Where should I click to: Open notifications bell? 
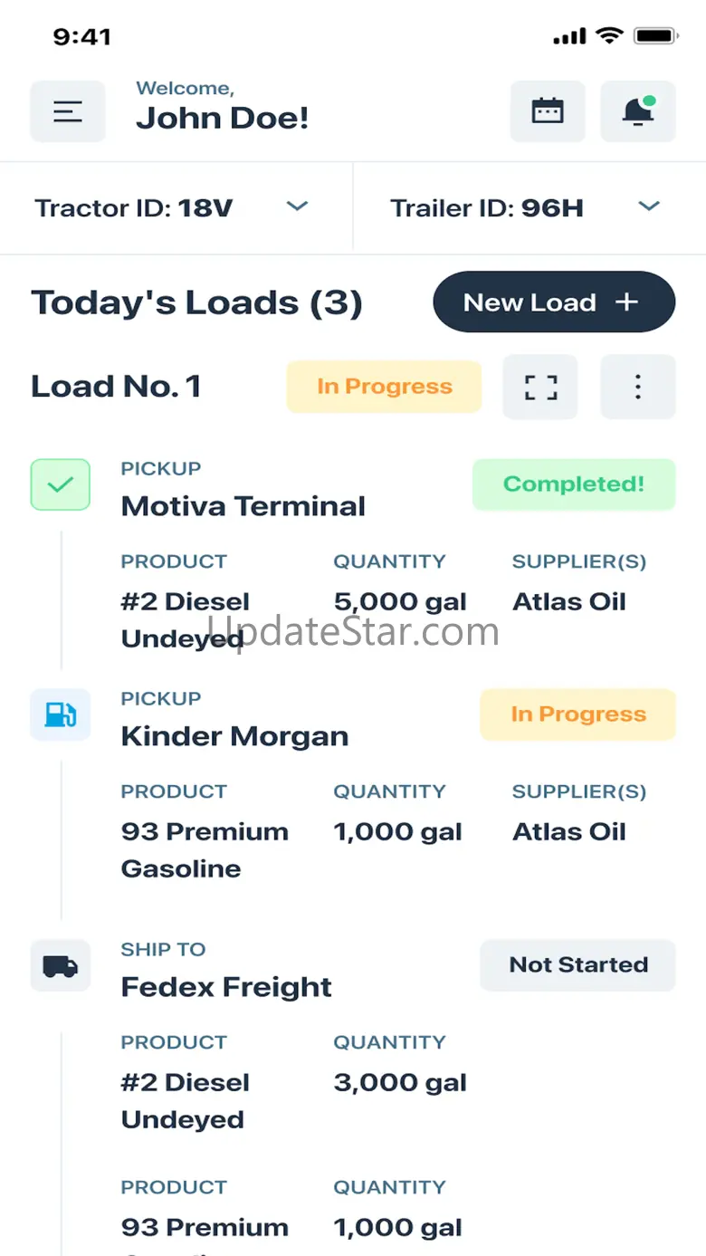pyautogui.click(x=637, y=111)
